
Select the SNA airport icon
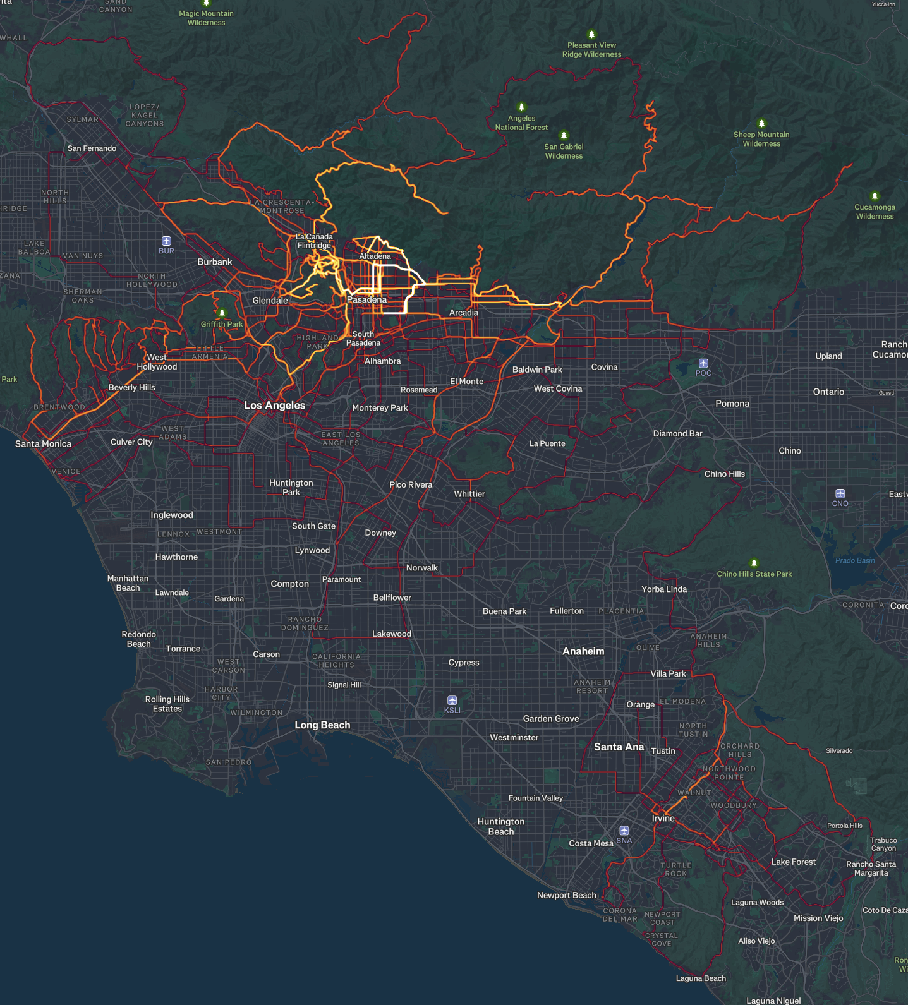pyautogui.click(x=624, y=831)
